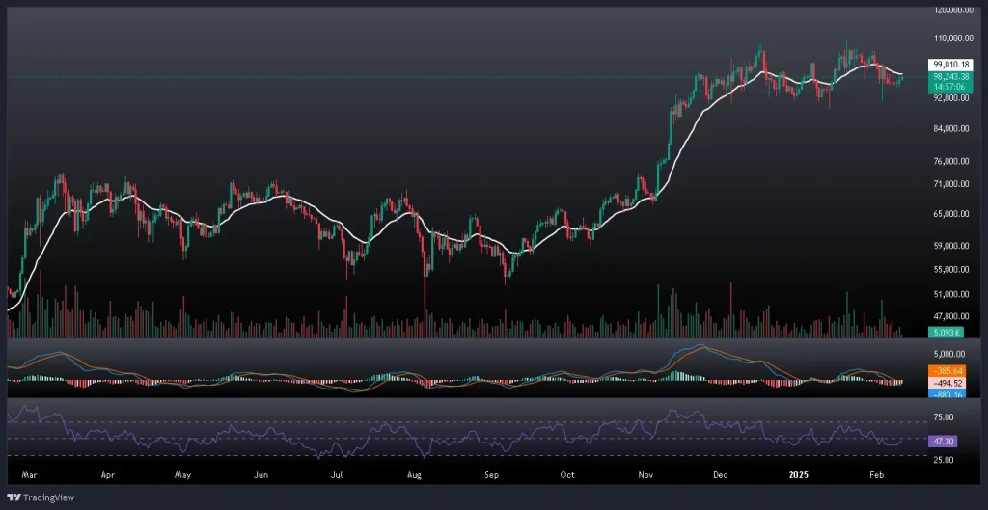Select the Feb label on time axis
988x510 pixels.
click(x=877, y=475)
